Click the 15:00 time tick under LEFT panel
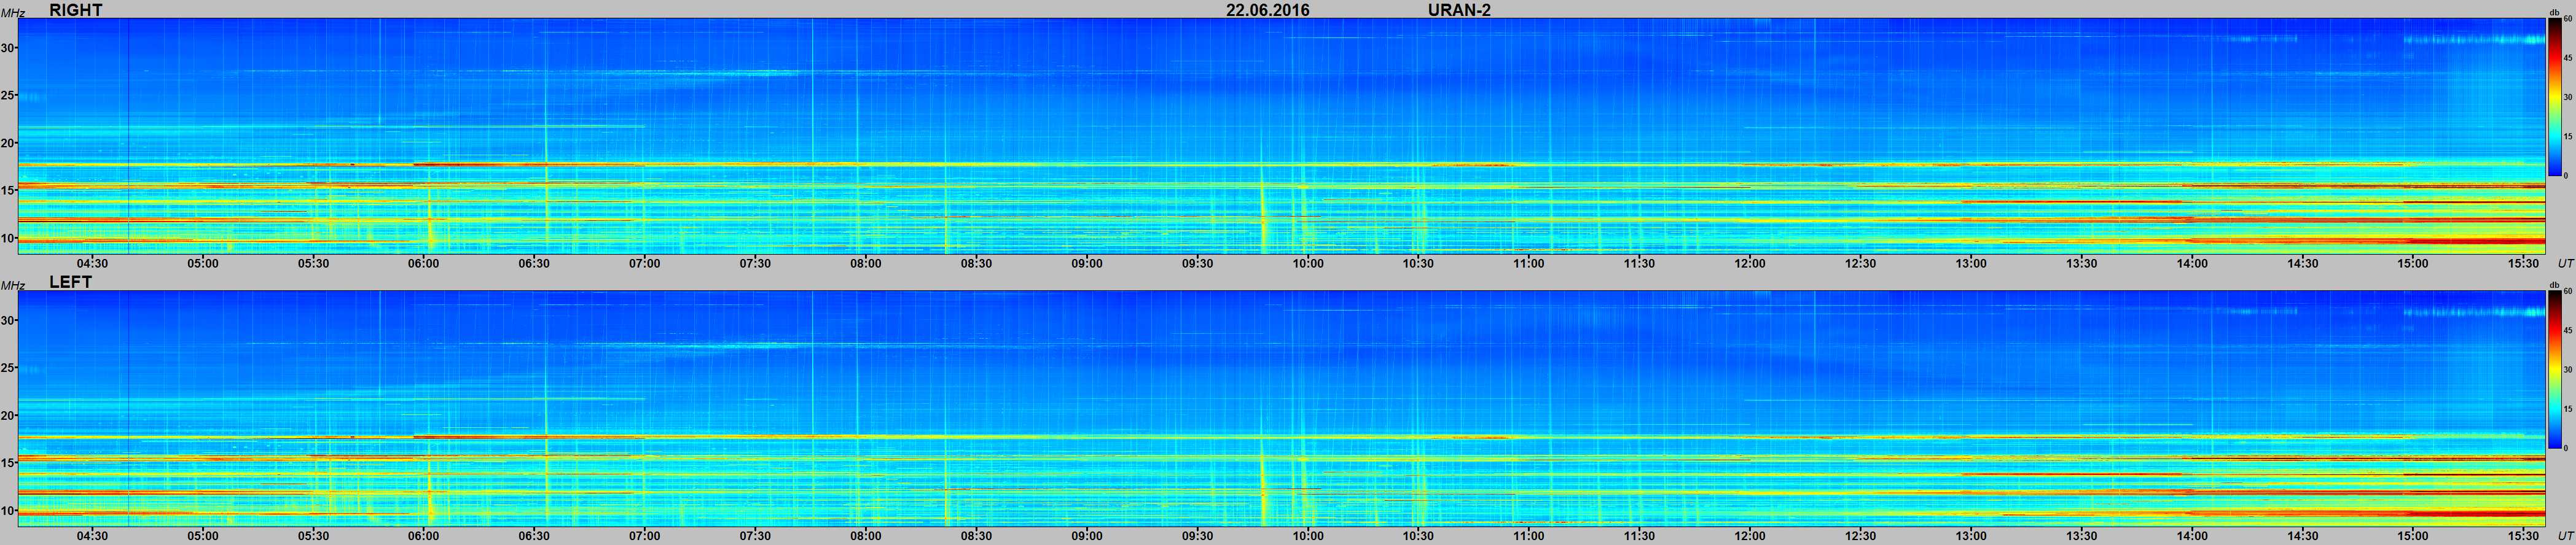This screenshot has width=2576, height=545. coord(2413,536)
